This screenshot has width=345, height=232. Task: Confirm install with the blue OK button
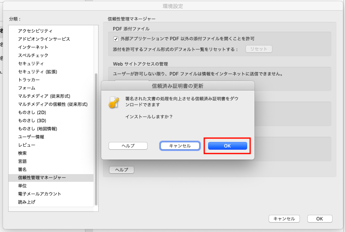(227, 146)
